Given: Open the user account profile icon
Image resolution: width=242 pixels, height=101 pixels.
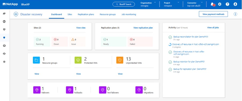Looking at the screenshot, I should 235,4.
